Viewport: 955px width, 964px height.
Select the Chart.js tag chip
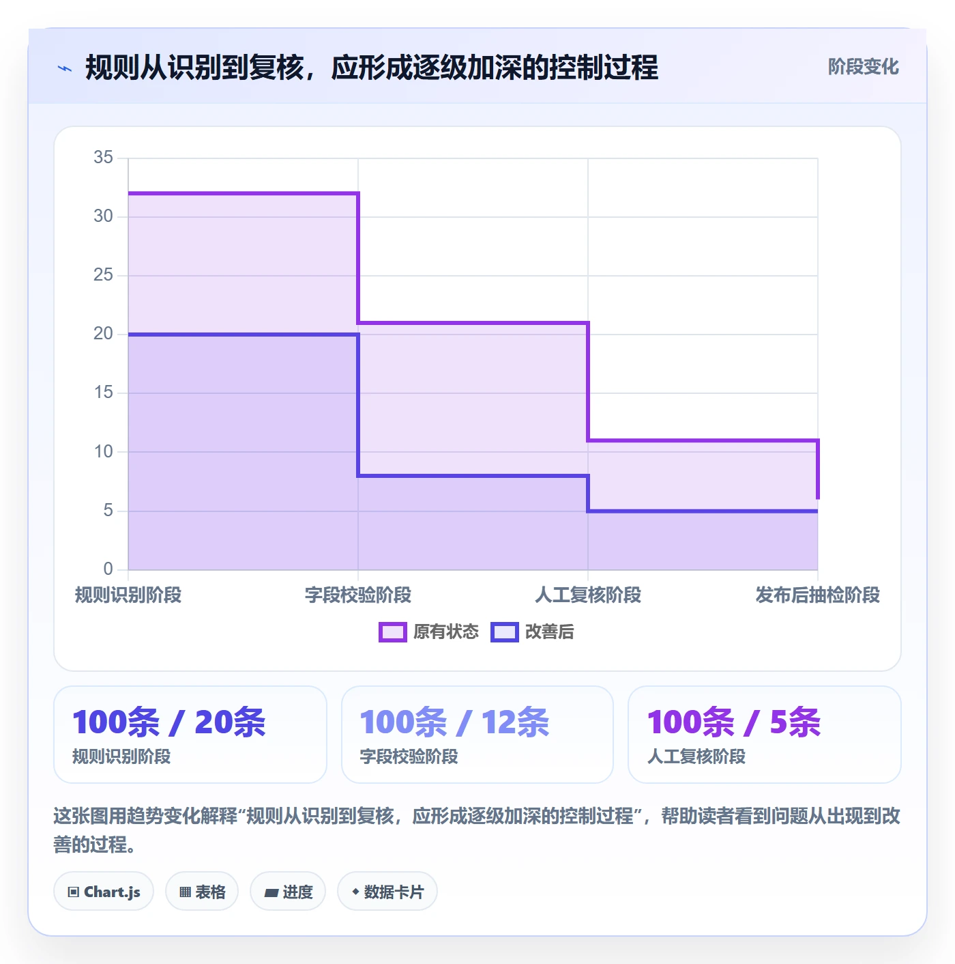(104, 892)
